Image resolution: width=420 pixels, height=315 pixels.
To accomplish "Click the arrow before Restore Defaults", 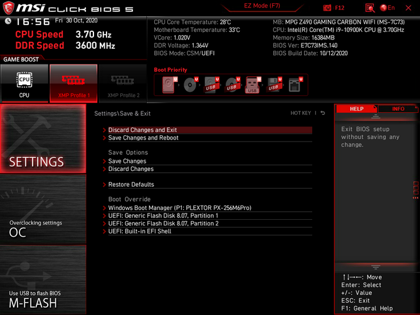I will tap(105, 184).
